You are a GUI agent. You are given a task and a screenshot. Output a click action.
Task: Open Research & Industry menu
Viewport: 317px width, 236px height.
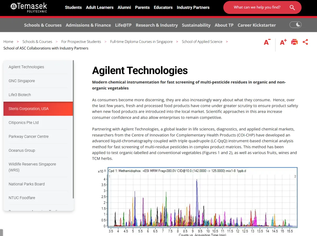pyautogui.click(x=157, y=25)
